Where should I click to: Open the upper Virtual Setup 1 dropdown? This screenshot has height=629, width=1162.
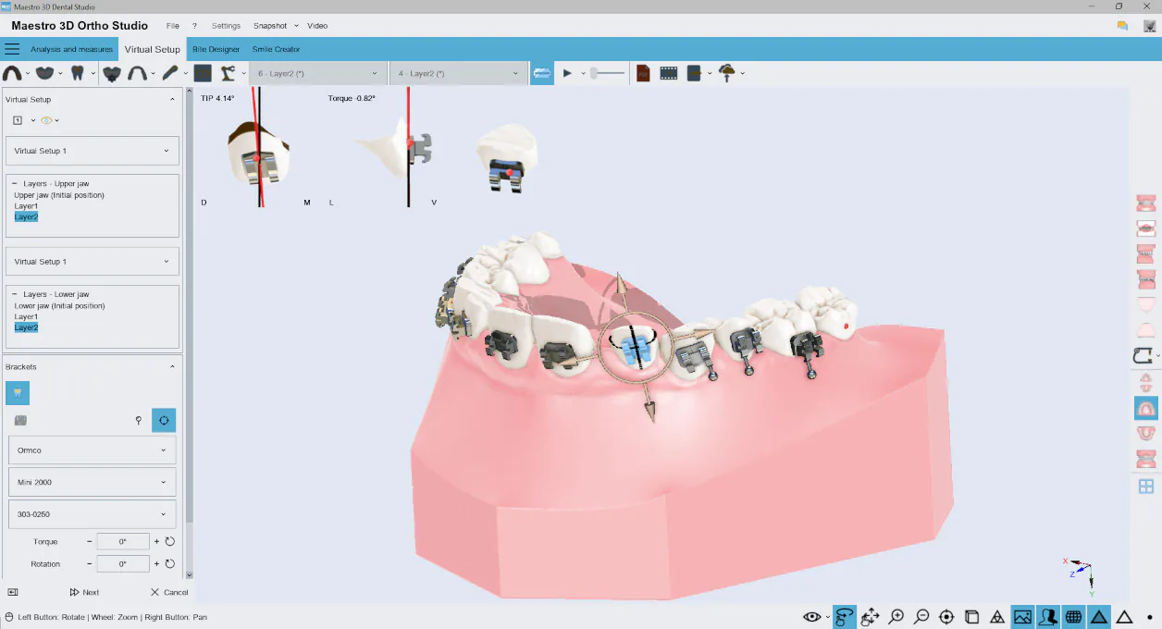[x=92, y=151]
